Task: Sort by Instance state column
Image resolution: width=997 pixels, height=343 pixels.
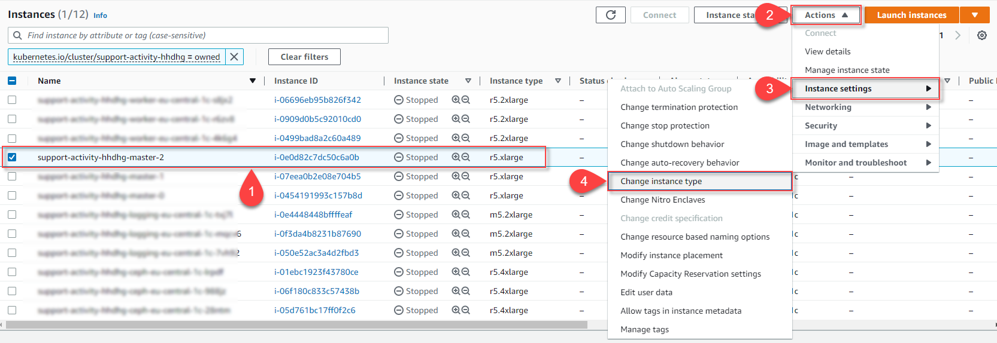Action: pos(468,81)
